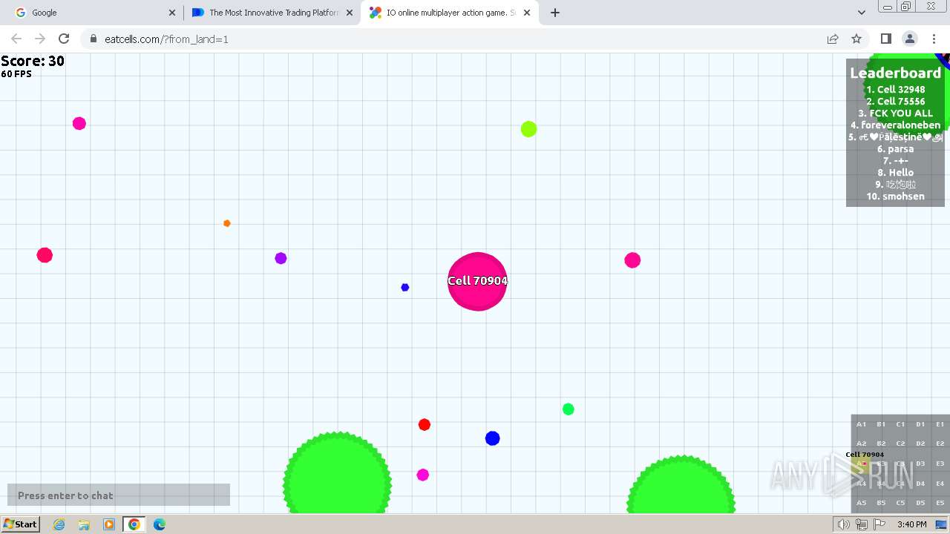Select leaderboard entry FCK YOU ALL
Viewport: 950px width, 534px height.
pos(895,113)
